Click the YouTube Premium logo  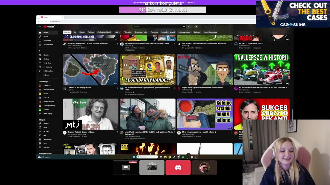click(49, 26)
